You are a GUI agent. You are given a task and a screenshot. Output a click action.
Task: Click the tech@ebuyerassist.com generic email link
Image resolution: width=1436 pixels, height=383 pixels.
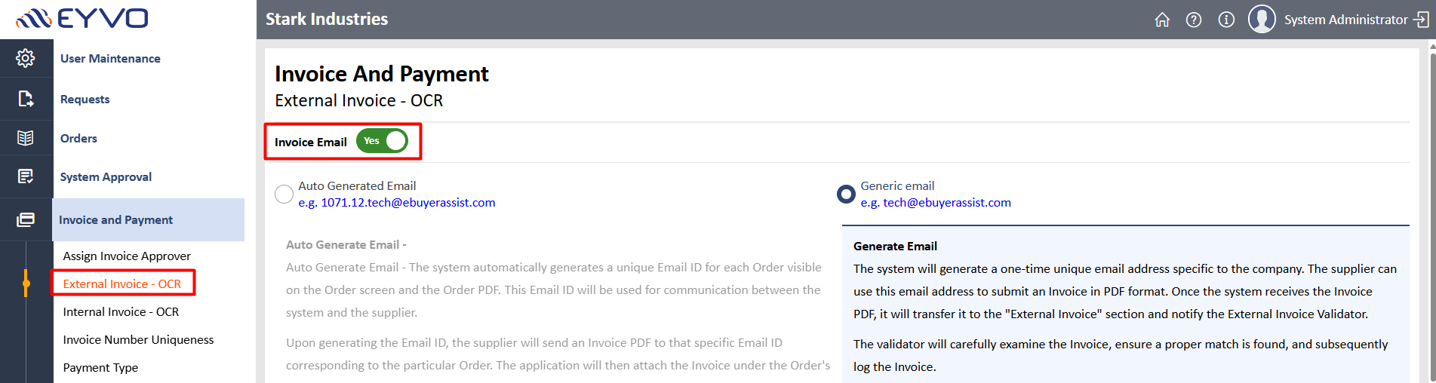(947, 202)
